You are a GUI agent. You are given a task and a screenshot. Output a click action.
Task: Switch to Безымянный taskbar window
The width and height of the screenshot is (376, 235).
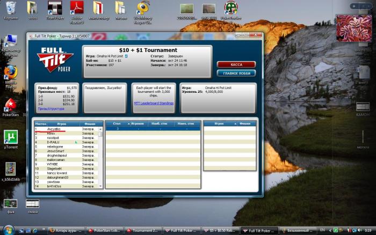298,231
